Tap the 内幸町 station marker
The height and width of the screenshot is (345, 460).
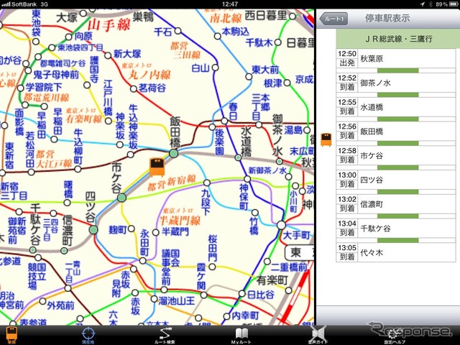point(226,316)
